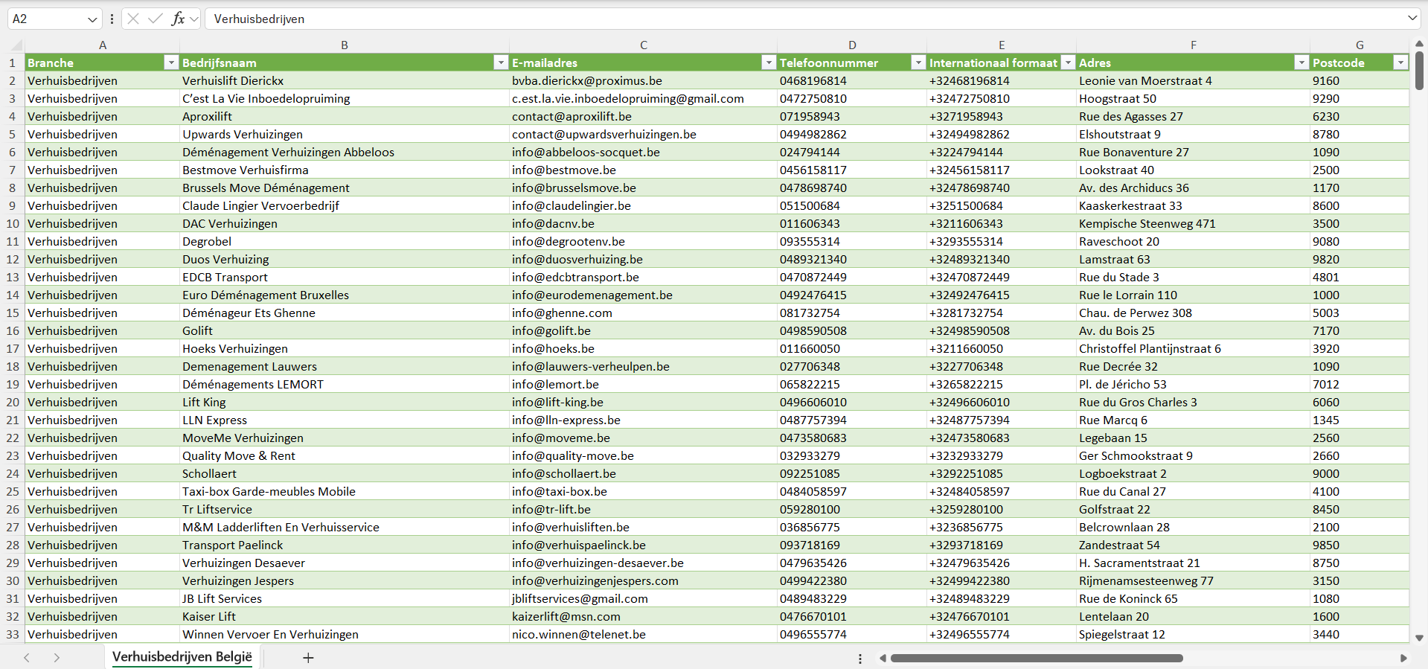Expand the Name Box dropdown
The width and height of the screenshot is (1428, 669).
[92, 19]
